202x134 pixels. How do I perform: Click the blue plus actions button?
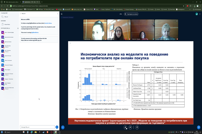pyautogui.click(x=63, y=127)
